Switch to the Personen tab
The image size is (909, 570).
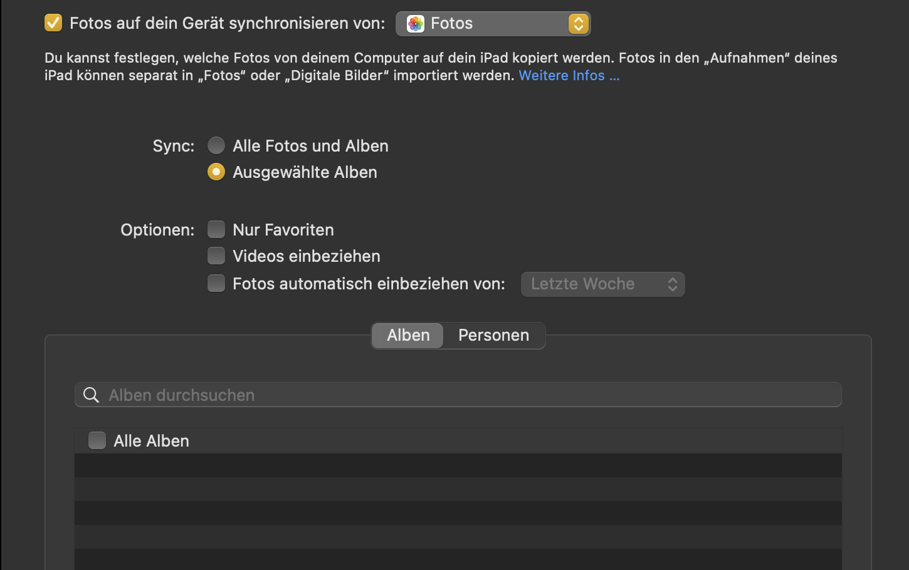pos(493,336)
